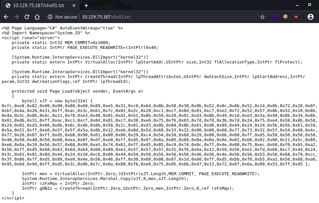
Task: Close the shell1.txt tab
Action: click(74, 6)
